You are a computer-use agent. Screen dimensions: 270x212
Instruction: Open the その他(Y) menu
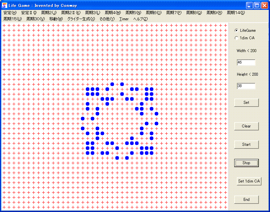coord(107,19)
